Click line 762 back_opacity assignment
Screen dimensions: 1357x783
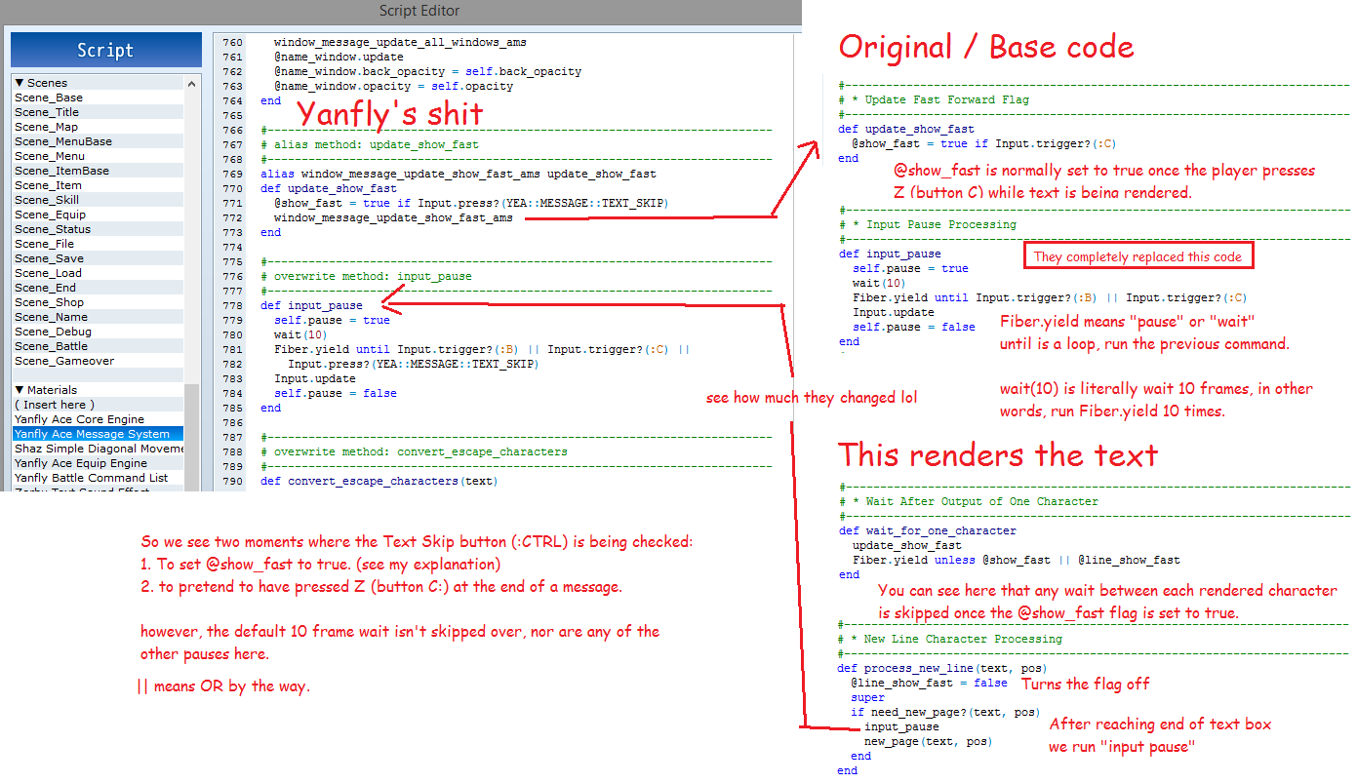(x=427, y=72)
